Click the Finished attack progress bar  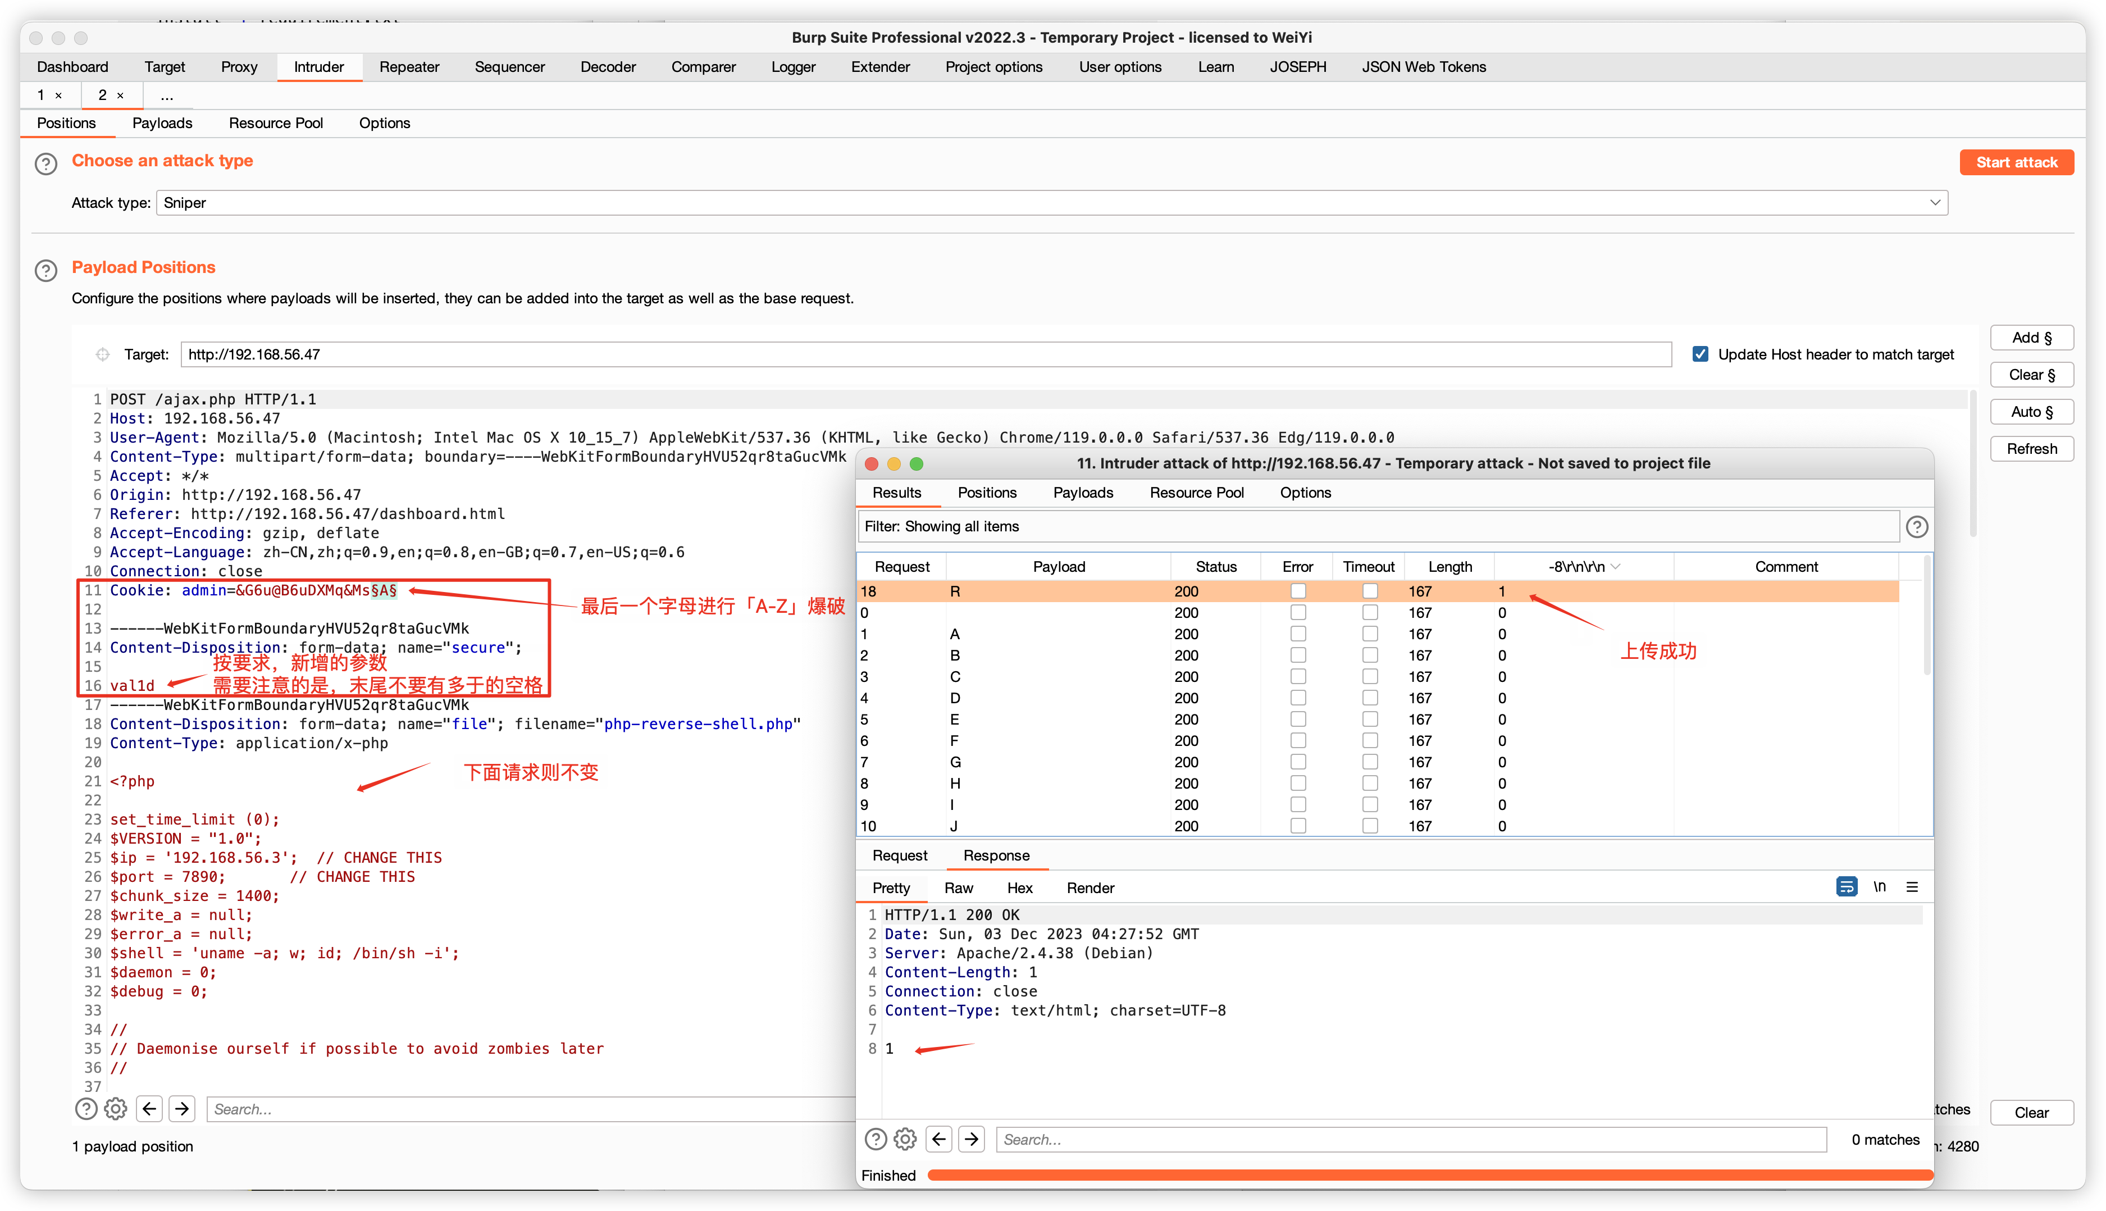pyautogui.click(x=1429, y=1174)
